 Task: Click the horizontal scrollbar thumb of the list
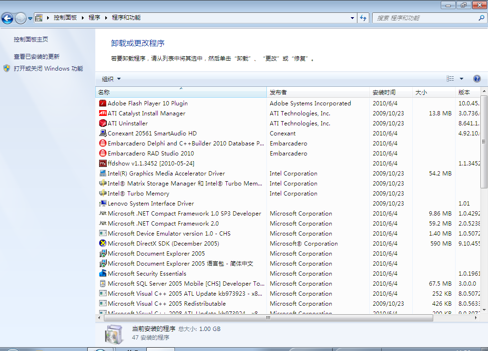[x=268, y=318]
